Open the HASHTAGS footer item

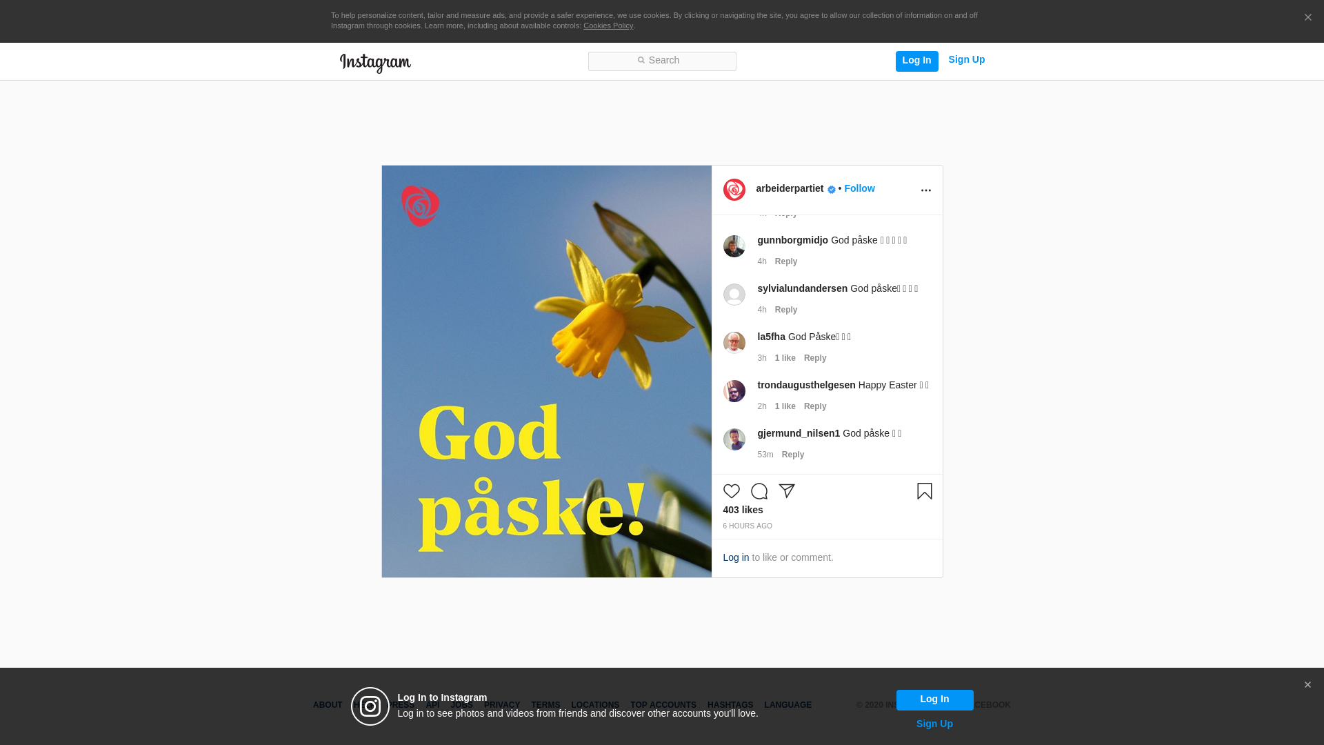pyautogui.click(x=730, y=705)
